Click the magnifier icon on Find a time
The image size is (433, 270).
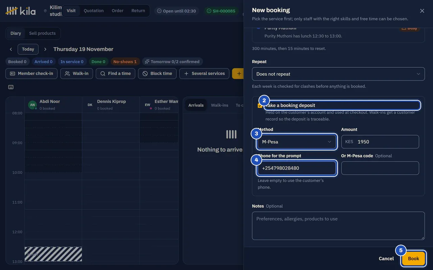tap(103, 74)
